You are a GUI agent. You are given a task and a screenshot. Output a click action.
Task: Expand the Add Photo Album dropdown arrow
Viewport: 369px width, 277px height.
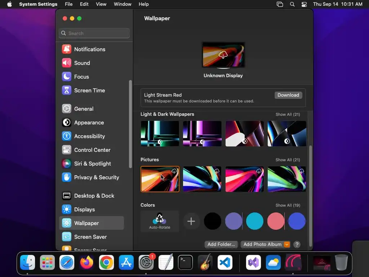click(x=286, y=245)
